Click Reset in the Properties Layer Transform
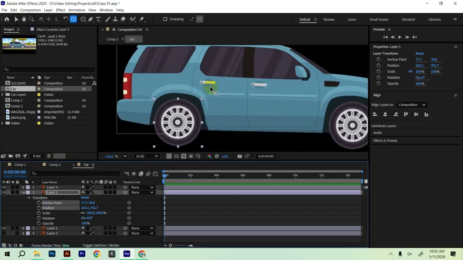463x260 pixels. [420, 53]
